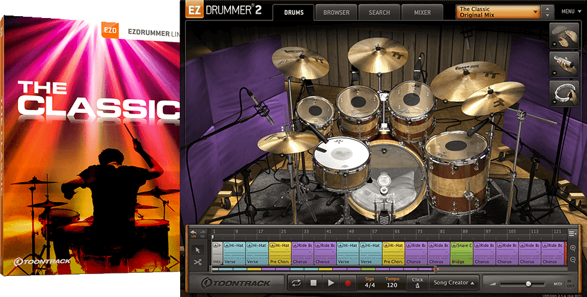This screenshot has width=587, height=297.
Task: Switch to the BROWSER tab
Action: click(336, 12)
